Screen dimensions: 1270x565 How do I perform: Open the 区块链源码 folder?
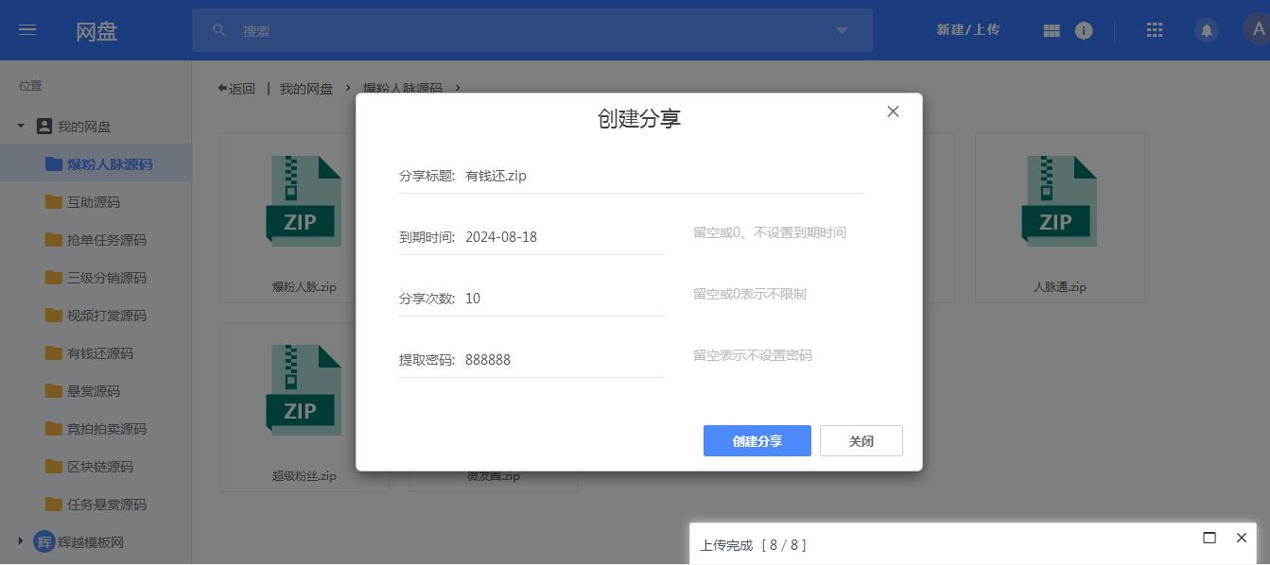click(99, 467)
